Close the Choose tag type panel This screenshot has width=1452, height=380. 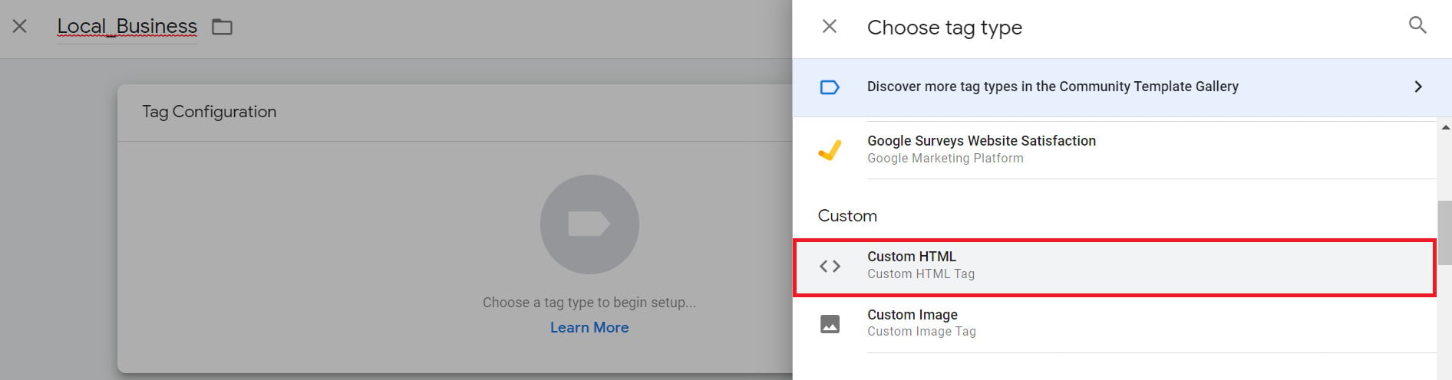(x=830, y=27)
